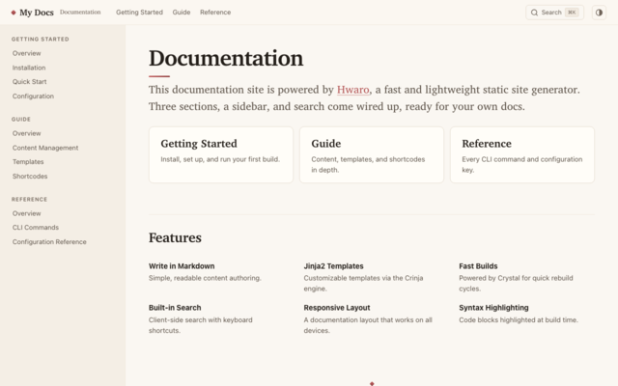Click the ⌘K shortcut badge
This screenshot has width=618, height=386.
click(x=572, y=13)
